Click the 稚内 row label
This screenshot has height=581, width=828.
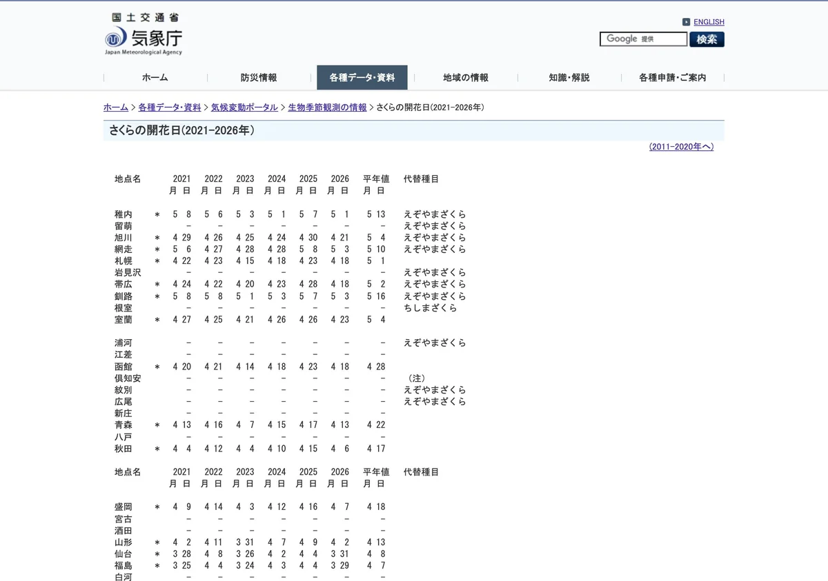(x=124, y=214)
